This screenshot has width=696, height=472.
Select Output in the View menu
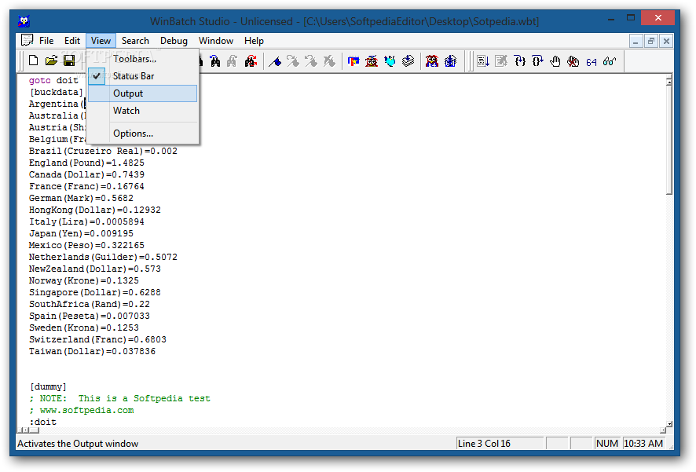[142, 93]
